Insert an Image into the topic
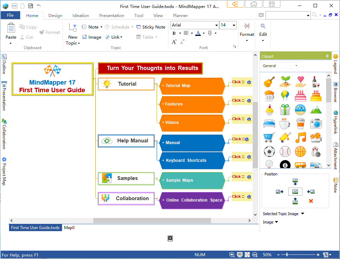Screen dimensions: 340x259 click(92, 37)
